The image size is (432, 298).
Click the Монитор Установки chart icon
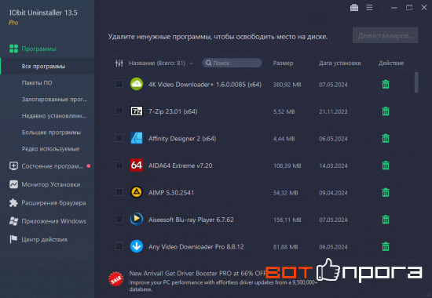[13, 184]
